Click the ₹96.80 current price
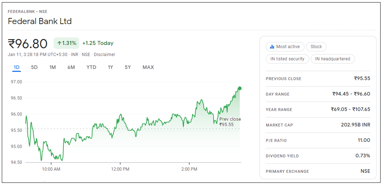 pyautogui.click(x=27, y=44)
